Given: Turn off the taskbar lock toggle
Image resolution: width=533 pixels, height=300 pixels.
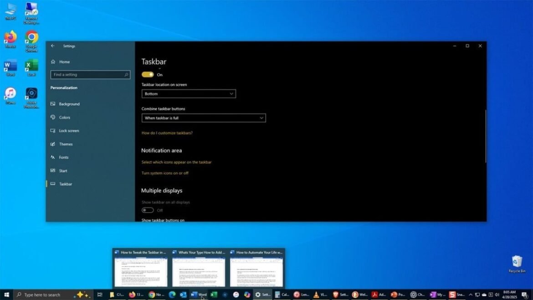Looking at the screenshot, I should pyautogui.click(x=148, y=74).
